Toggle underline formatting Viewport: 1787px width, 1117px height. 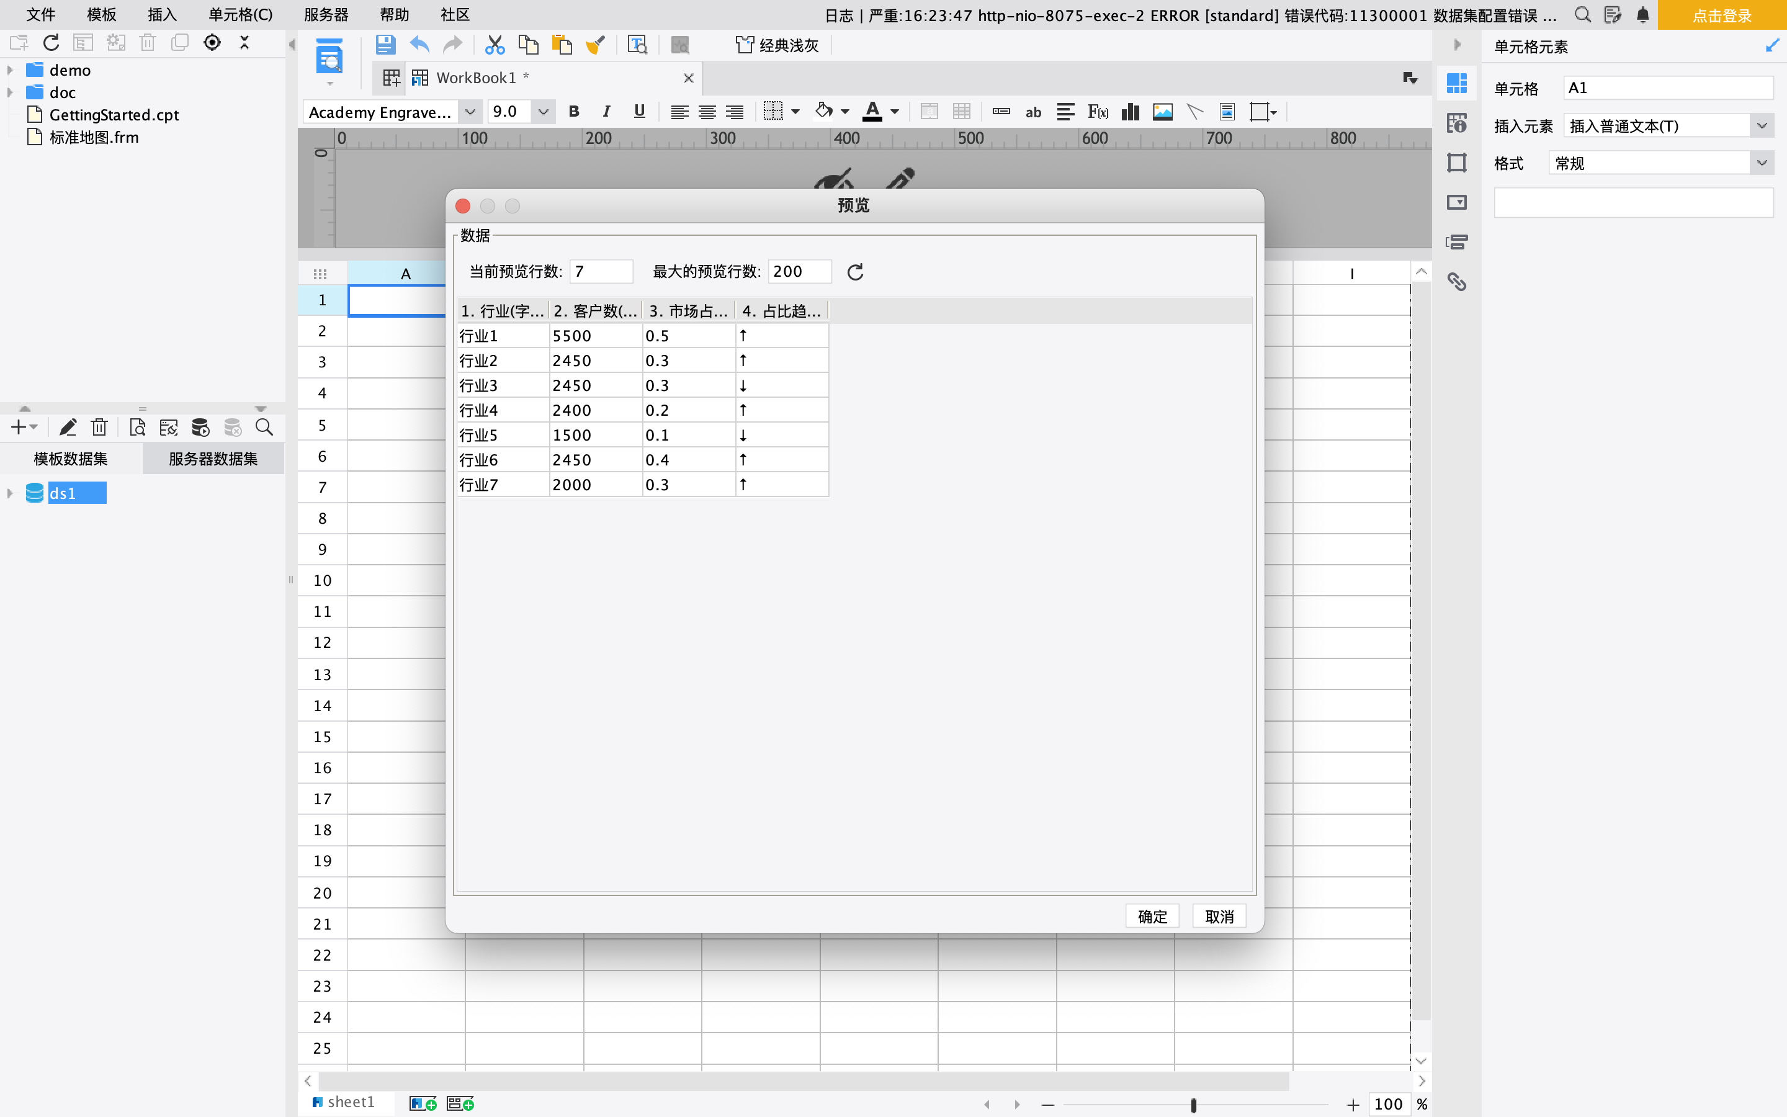pyautogui.click(x=638, y=112)
